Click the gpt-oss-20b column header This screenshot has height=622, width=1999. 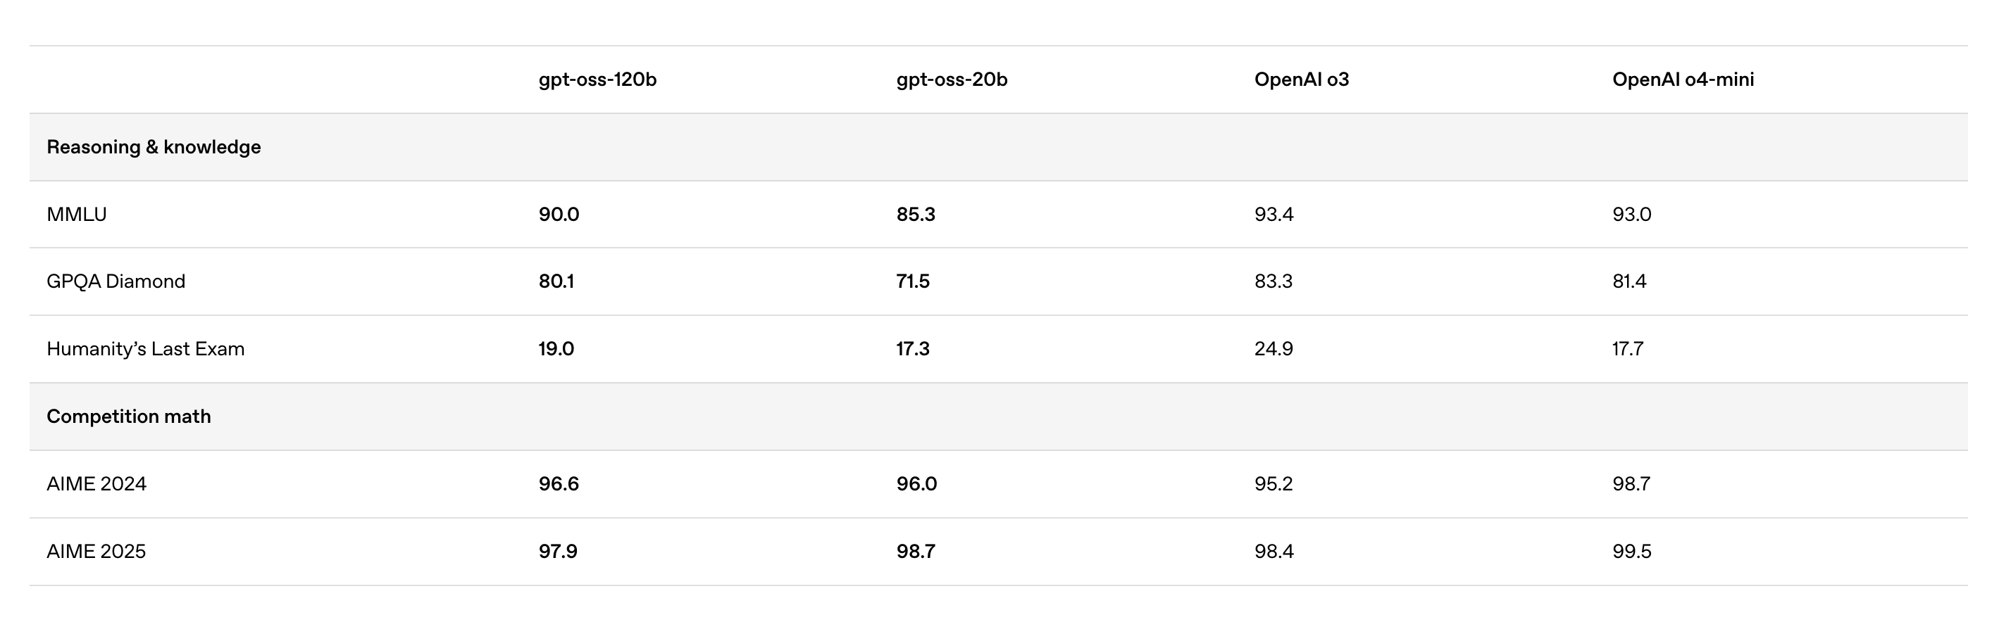point(952,80)
